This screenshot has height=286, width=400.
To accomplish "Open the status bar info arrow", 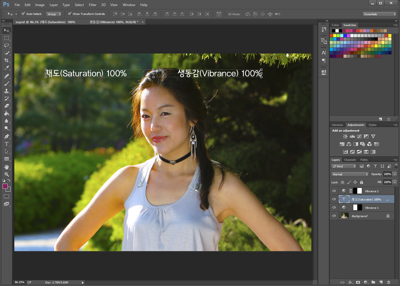I will coord(83,283).
